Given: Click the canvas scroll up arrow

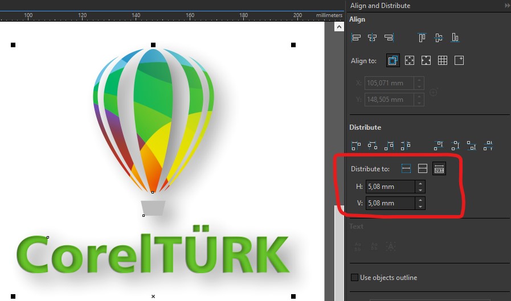Looking at the screenshot, I should [x=339, y=27].
